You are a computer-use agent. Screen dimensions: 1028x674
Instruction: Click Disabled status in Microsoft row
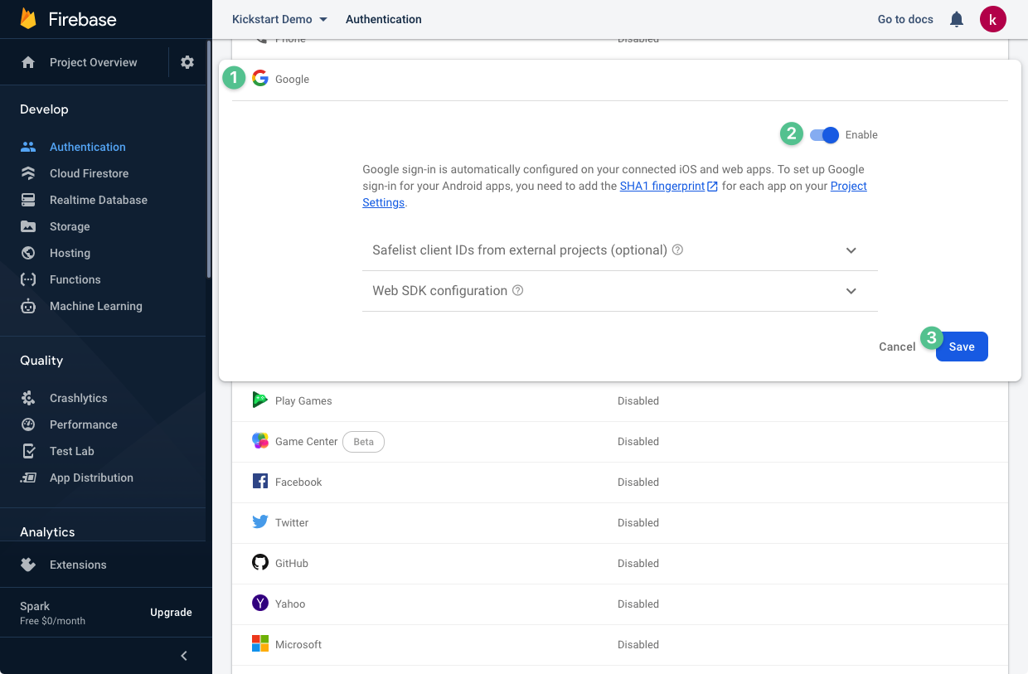tap(638, 644)
